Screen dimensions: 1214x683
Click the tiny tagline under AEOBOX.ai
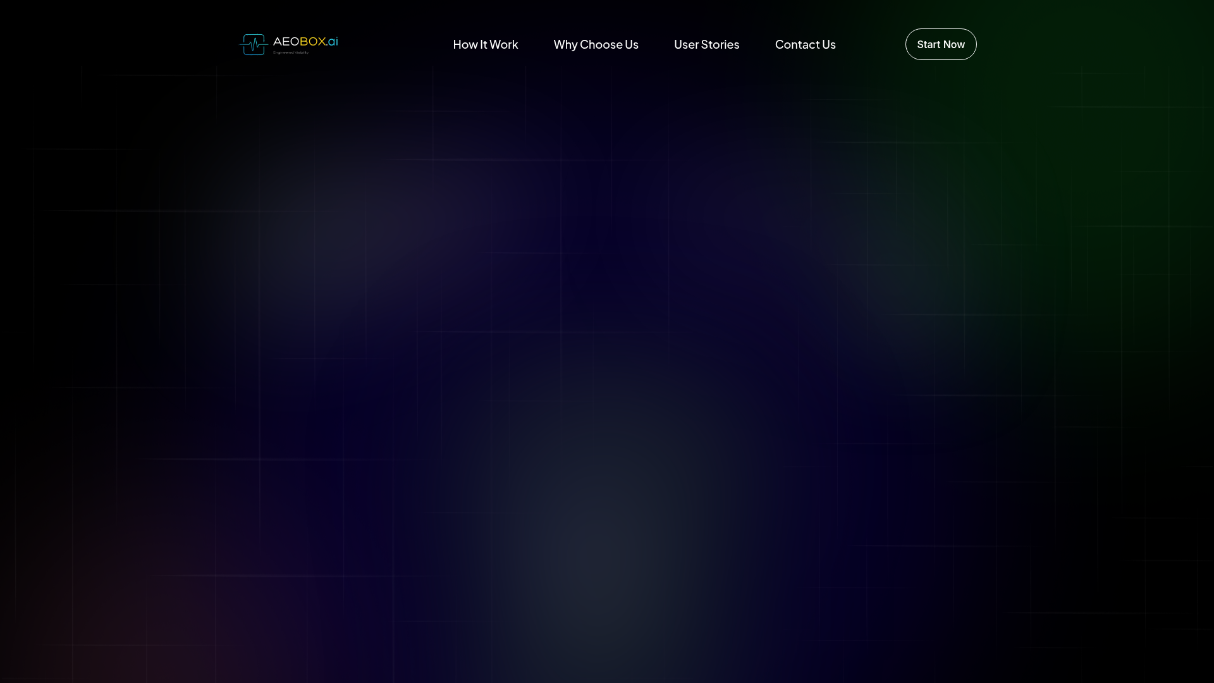[x=291, y=52]
